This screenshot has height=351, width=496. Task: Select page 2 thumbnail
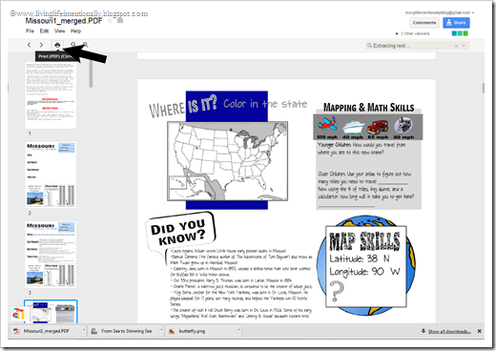click(x=51, y=175)
